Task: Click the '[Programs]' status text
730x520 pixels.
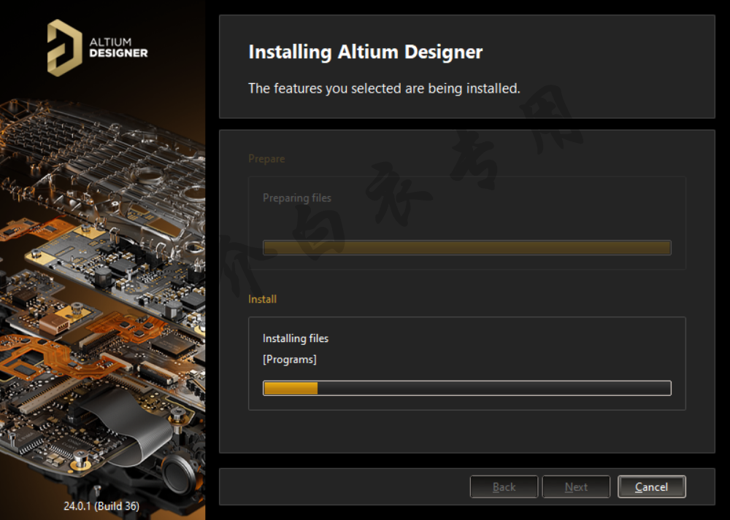Action: point(290,360)
